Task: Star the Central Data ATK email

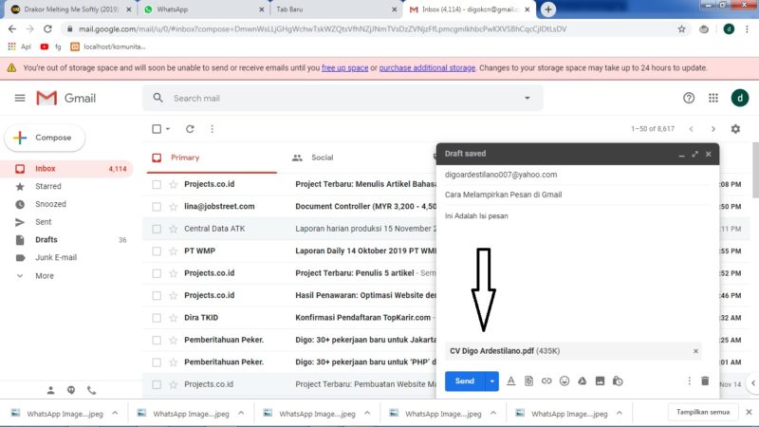Action: tap(174, 229)
